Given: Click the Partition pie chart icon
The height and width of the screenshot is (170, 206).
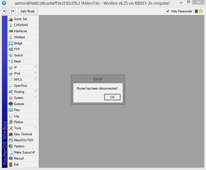Looking at the screenshot, I should [11, 146].
